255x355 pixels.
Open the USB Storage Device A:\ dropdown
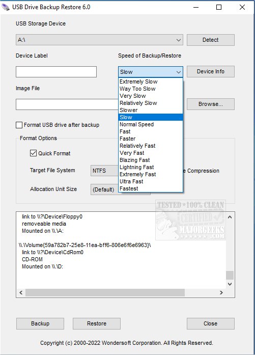(x=99, y=40)
